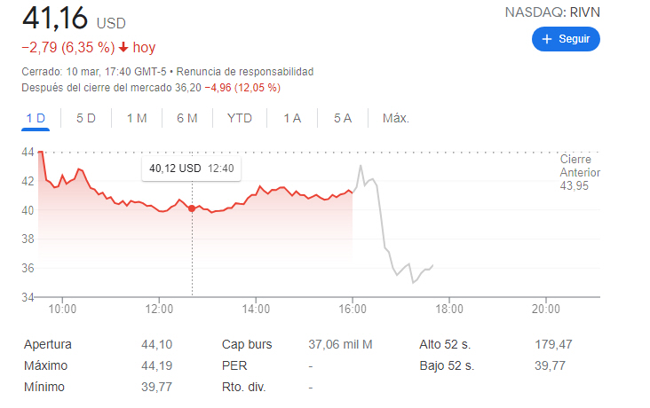
Task: Click the 18:00 time axis label
Action: click(x=449, y=309)
